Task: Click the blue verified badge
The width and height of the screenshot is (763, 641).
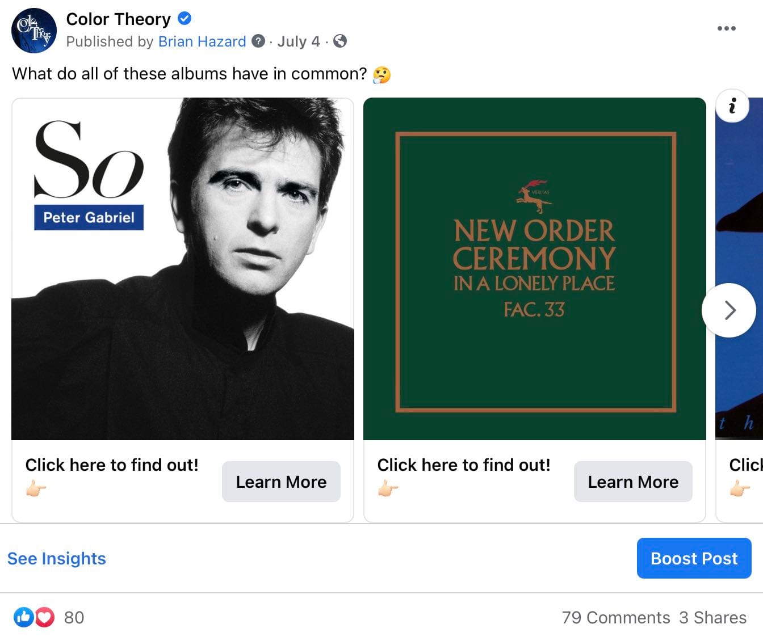Action: click(x=185, y=19)
